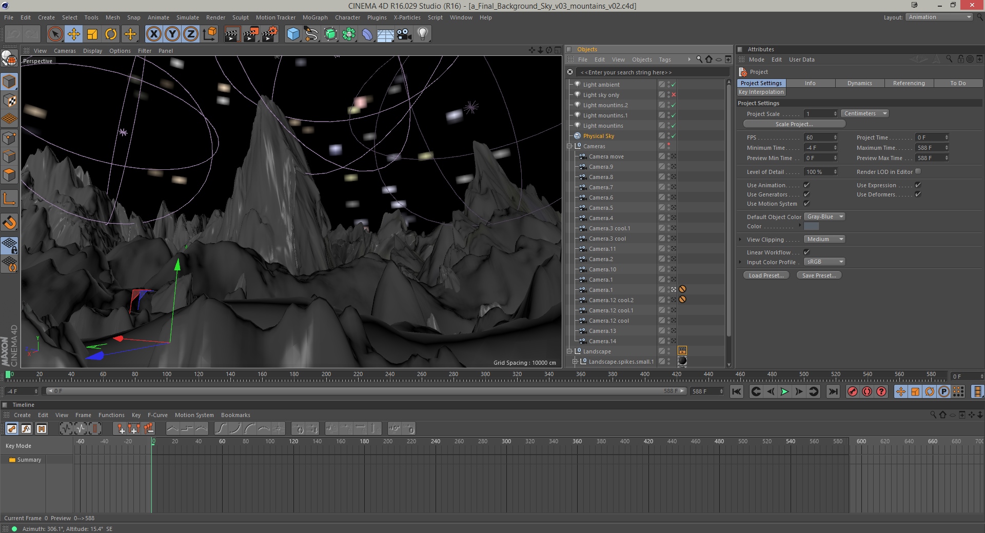Open Input Color Profile dropdown
Image resolution: width=985 pixels, height=533 pixels.
pyautogui.click(x=824, y=262)
